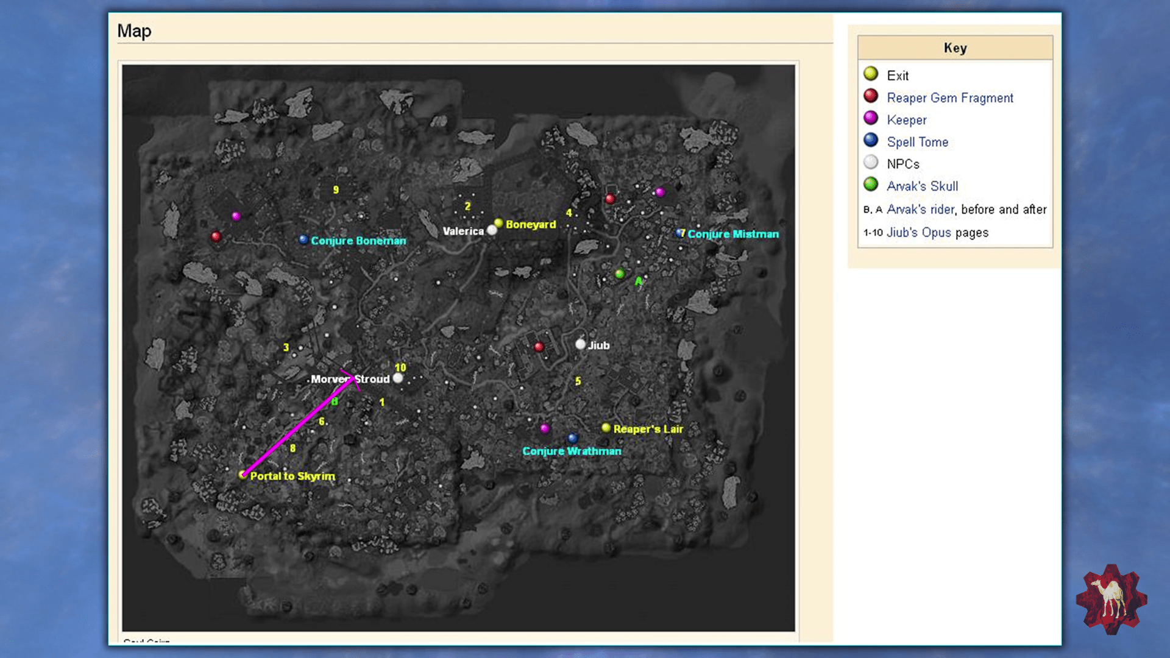Screen dimensions: 1170x658
Task: Open the Keeper link in Key
Action: point(906,120)
